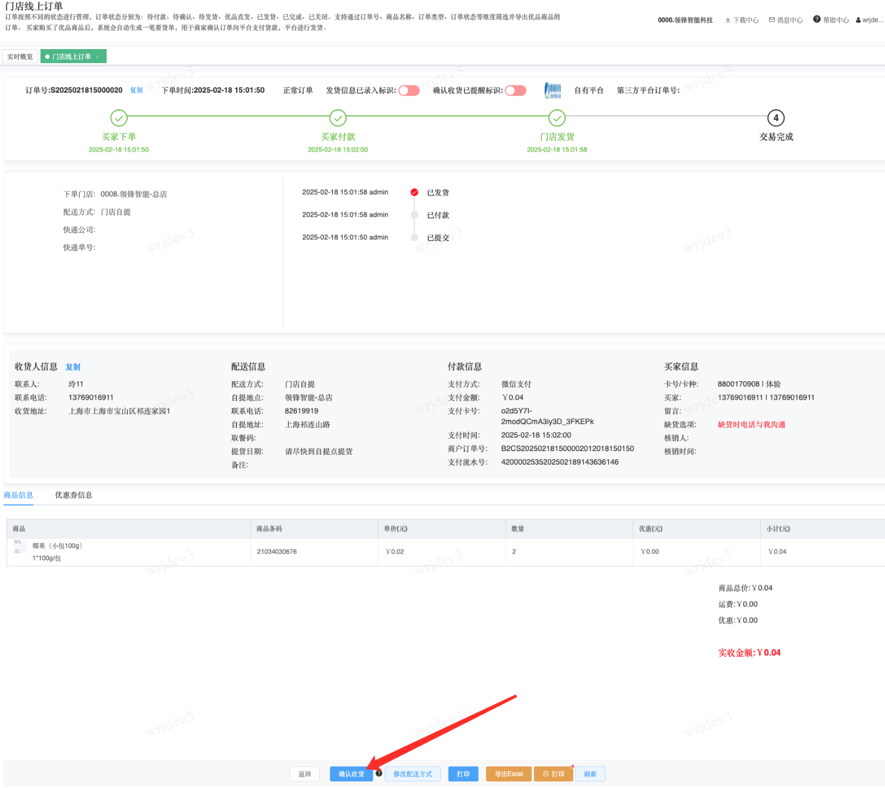885x788 pixels.
Task: Switch to the 实时概览 tab
Action: click(x=20, y=56)
